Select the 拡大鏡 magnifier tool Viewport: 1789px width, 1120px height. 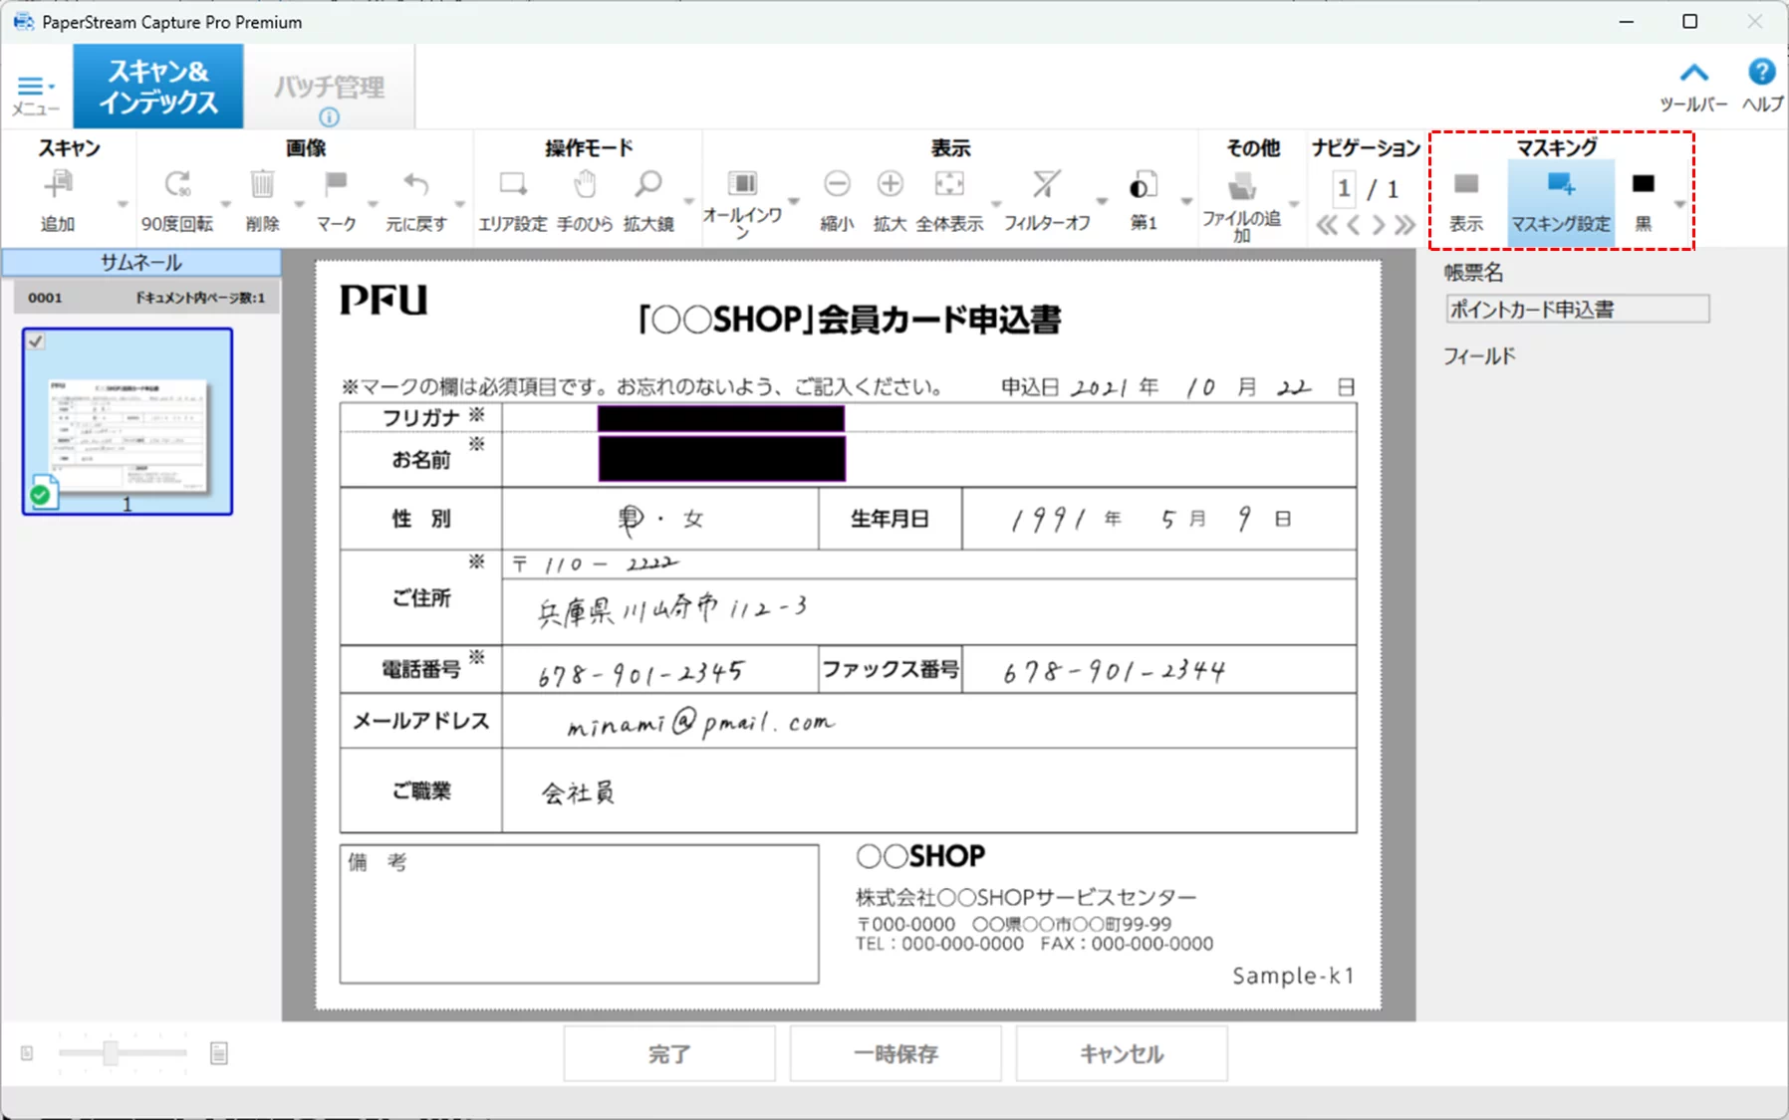coord(648,185)
